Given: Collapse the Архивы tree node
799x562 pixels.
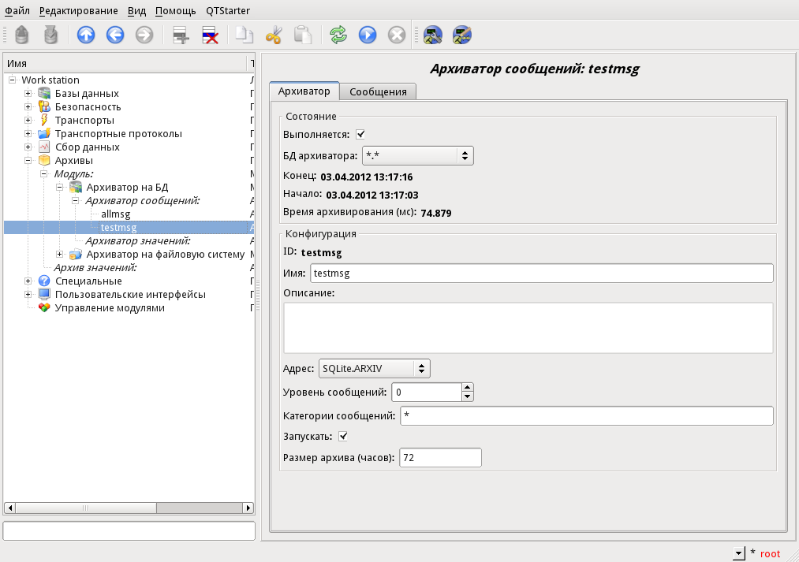Looking at the screenshot, I should coord(28,160).
